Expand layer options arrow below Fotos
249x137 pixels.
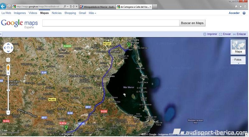(x=238, y=64)
